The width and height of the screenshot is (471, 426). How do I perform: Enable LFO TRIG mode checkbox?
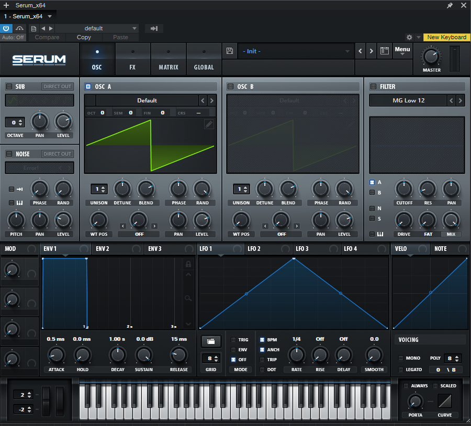(233, 340)
